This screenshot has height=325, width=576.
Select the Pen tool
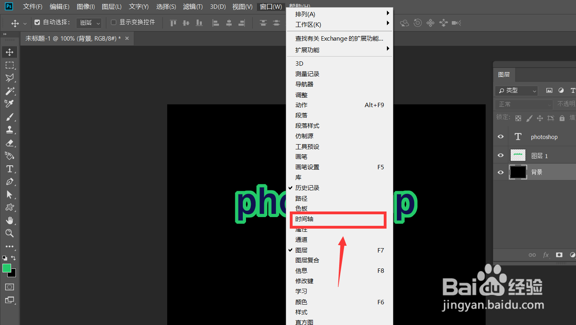point(10,182)
